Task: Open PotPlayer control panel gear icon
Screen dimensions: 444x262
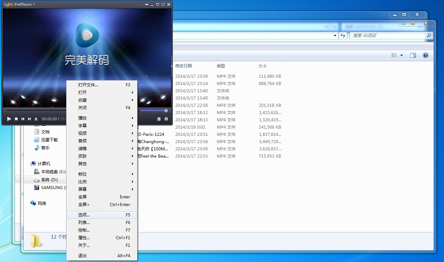Action: tap(166, 119)
